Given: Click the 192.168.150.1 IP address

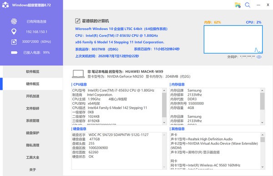Looking at the screenshot, I should pos(36,32).
